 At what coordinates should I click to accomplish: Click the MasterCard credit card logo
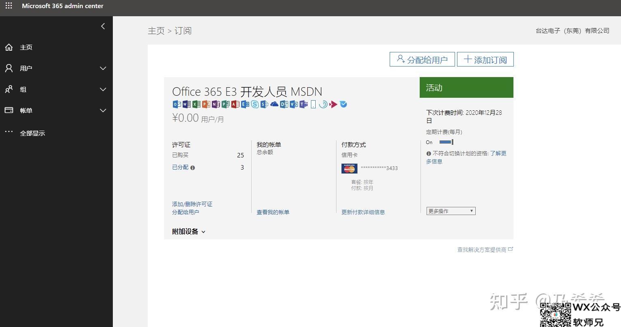pyautogui.click(x=349, y=168)
